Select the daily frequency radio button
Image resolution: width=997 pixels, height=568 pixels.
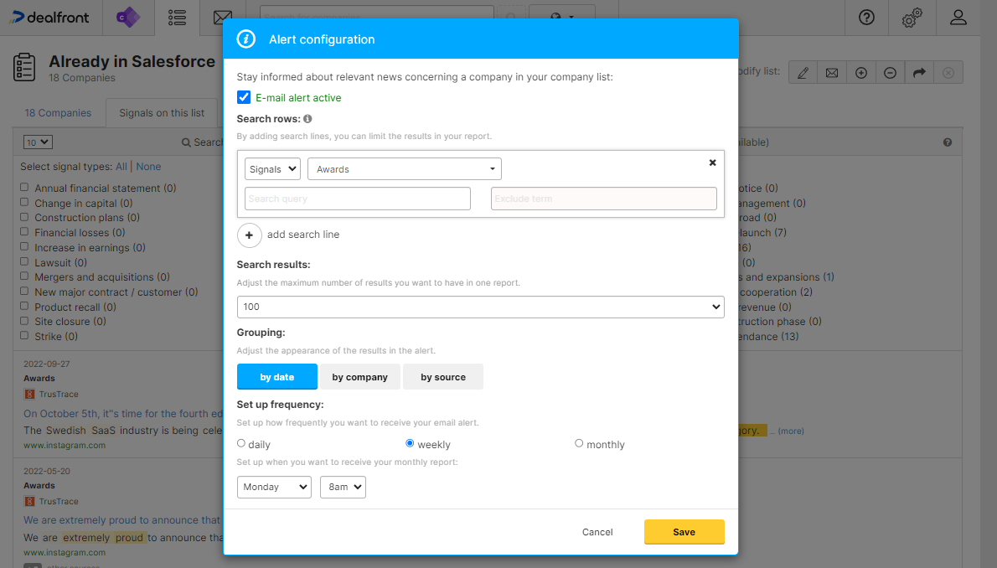[x=240, y=442]
